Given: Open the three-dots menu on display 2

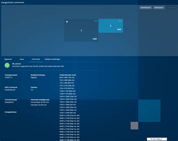Looking at the screenshot, I should pos(120,21).
